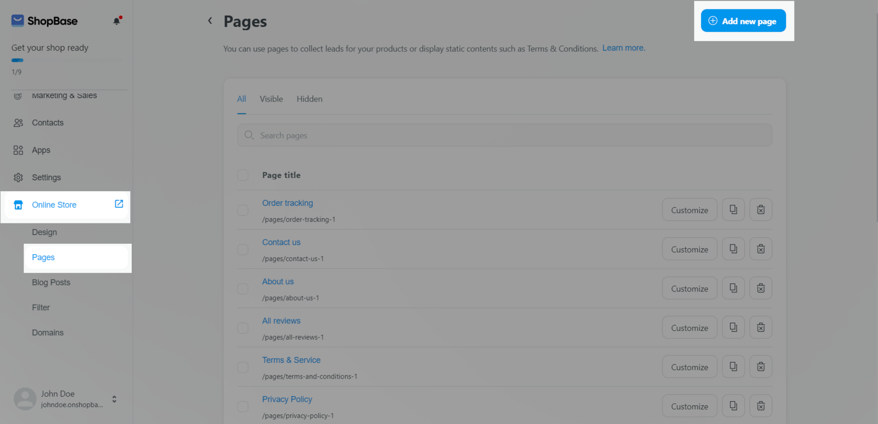Click the shop setup progress bar
The height and width of the screenshot is (424, 878).
click(66, 60)
